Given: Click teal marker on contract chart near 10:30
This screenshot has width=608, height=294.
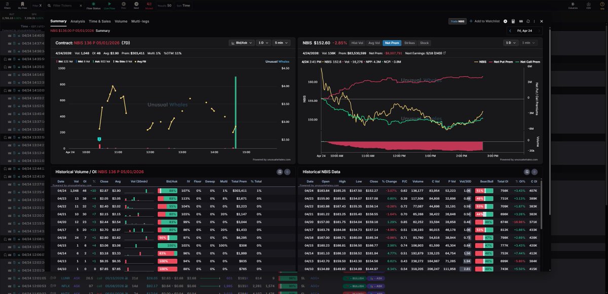Looking at the screenshot, I should tap(99, 139).
